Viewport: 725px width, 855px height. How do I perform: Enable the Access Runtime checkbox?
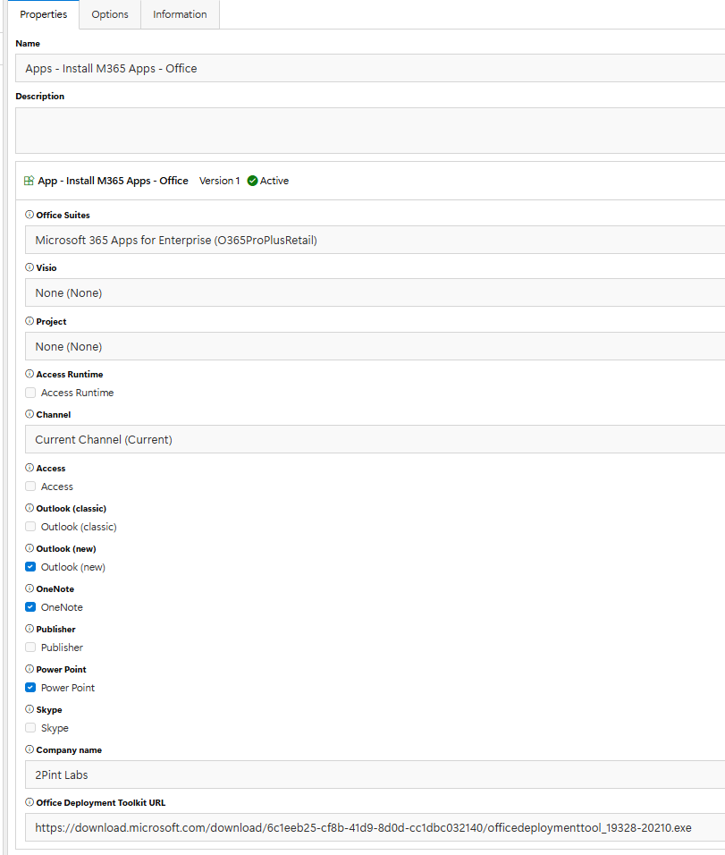point(30,393)
